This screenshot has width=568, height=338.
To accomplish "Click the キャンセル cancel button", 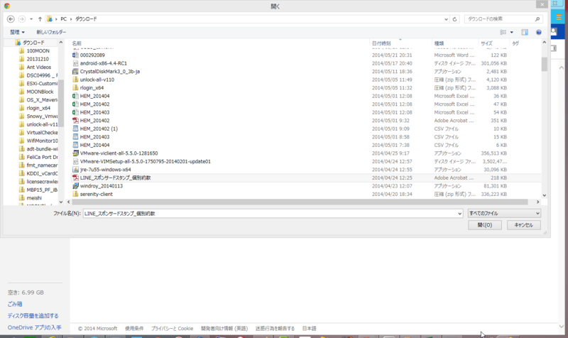I will point(523,225).
